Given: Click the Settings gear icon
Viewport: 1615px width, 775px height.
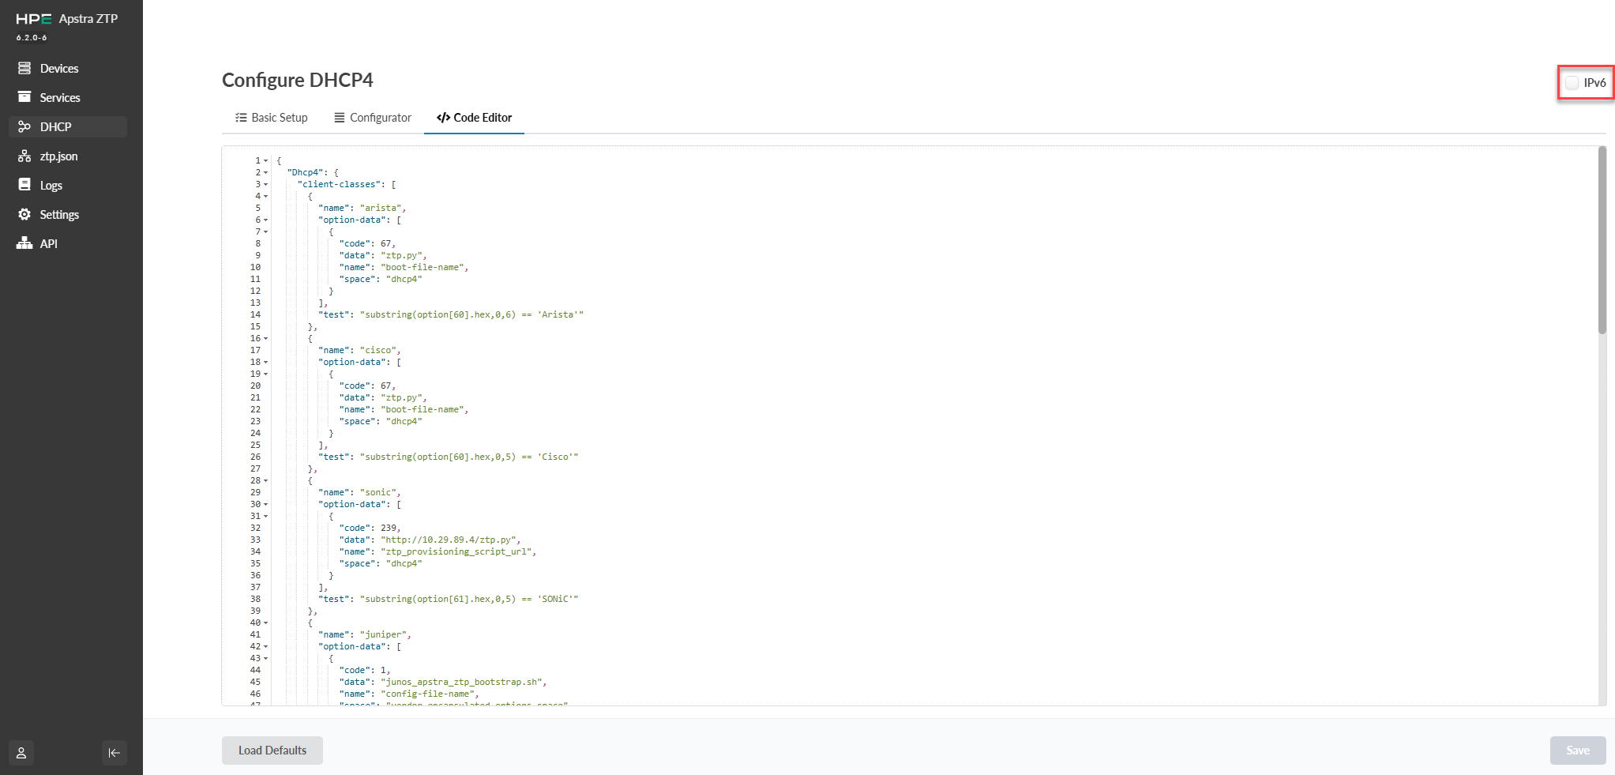Looking at the screenshot, I should coord(24,214).
